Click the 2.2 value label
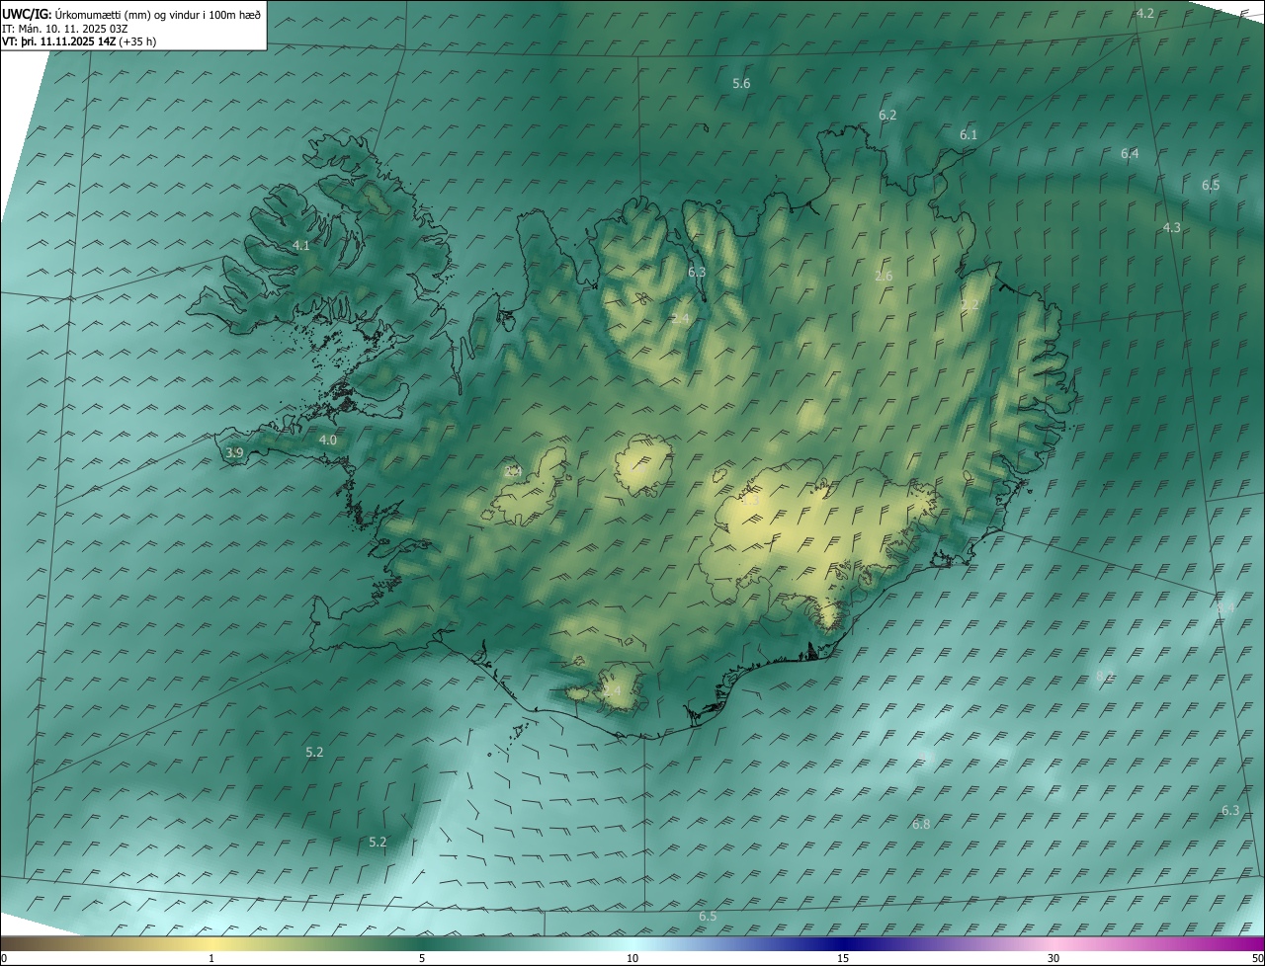The height and width of the screenshot is (966, 1265). pos(970,306)
